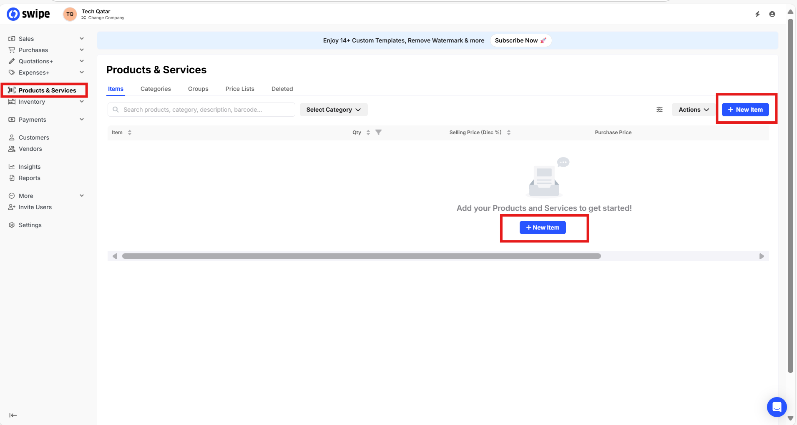This screenshot has height=425, width=797.
Task: Click the Inventory icon in sidebar
Action: coord(12,102)
